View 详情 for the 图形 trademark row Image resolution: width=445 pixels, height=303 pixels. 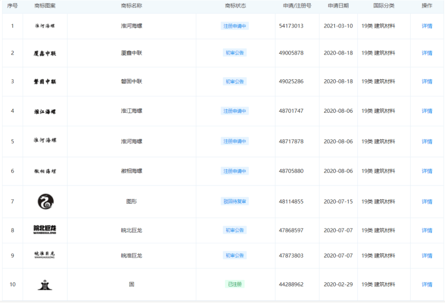coord(427,202)
